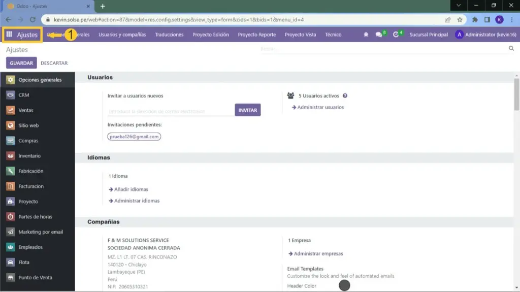Screen dimensions: 520x292
Task: Open the Traducciones menu
Action: point(169,35)
